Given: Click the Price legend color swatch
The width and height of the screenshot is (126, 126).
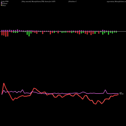Looking at the screenshot, I should [x=2, y=5].
